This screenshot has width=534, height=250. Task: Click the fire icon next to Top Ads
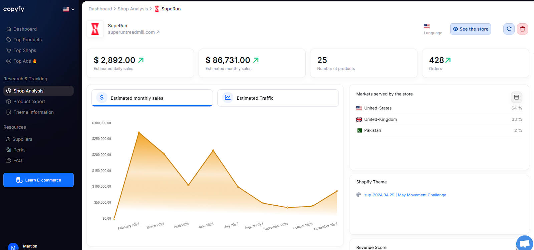pyautogui.click(x=35, y=61)
